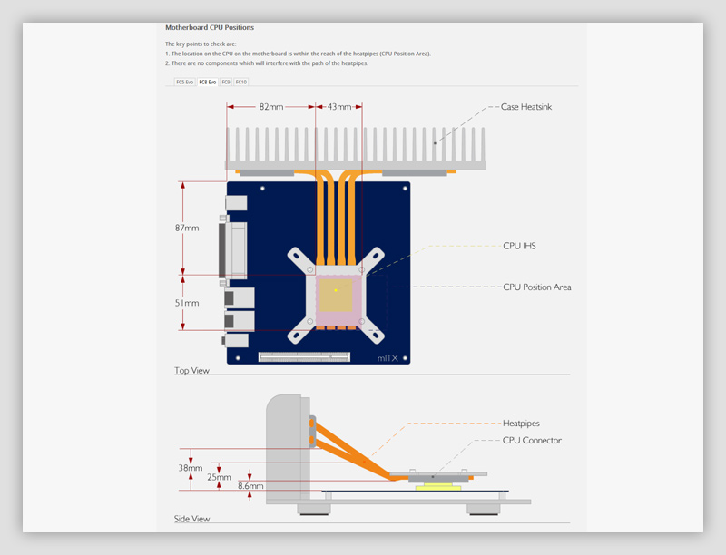Open the FC9 tab
Screen dimensions: 726x555
click(x=226, y=82)
